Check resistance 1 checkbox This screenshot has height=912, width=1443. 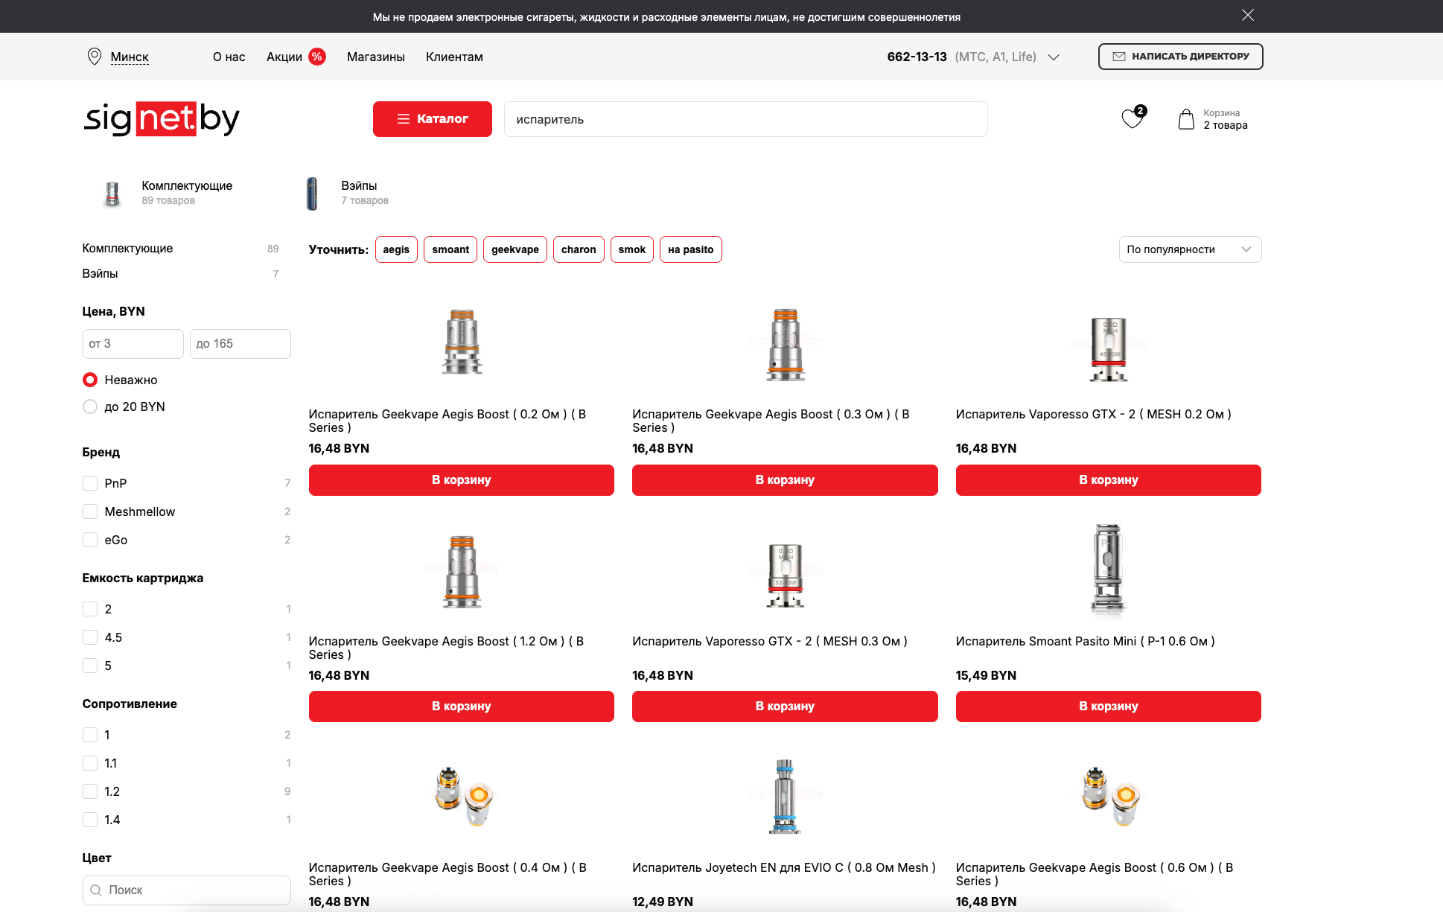[x=90, y=735]
